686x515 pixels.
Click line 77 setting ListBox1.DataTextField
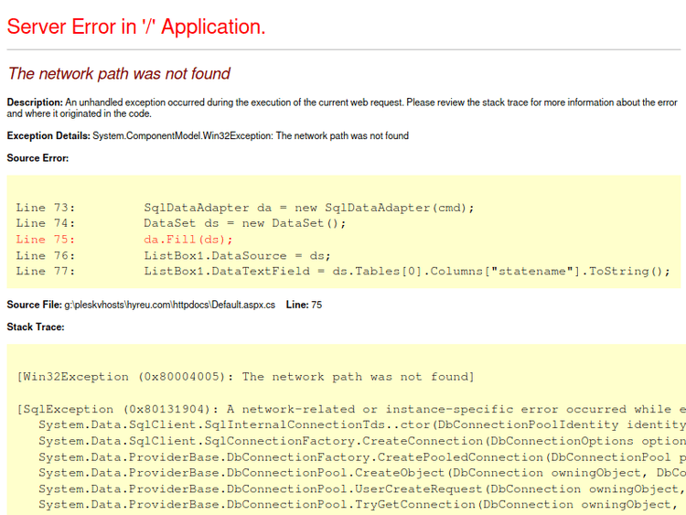[407, 272]
